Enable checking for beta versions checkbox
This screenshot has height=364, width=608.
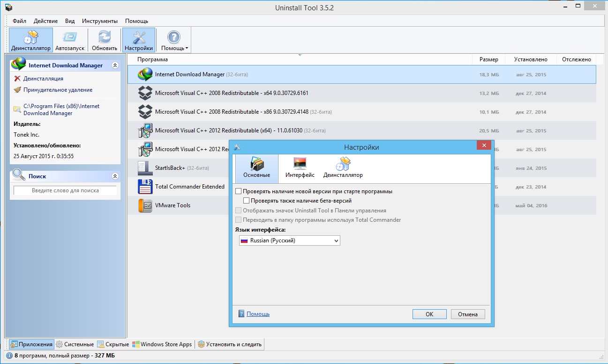(247, 201)
